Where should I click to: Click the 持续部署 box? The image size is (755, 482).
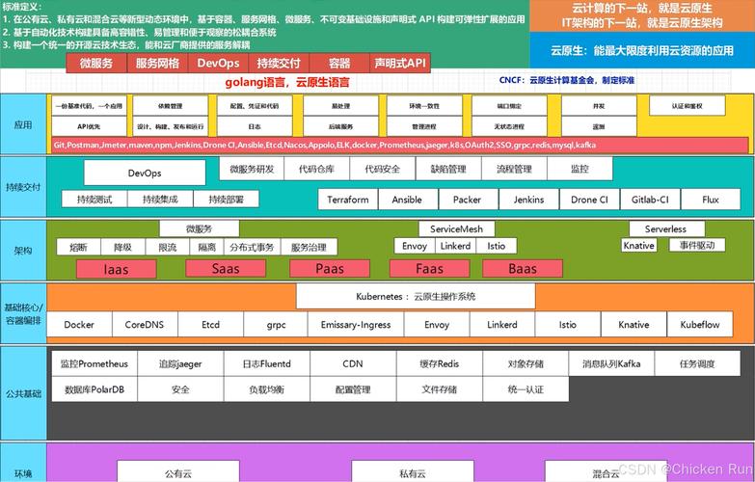coord(226,199)
